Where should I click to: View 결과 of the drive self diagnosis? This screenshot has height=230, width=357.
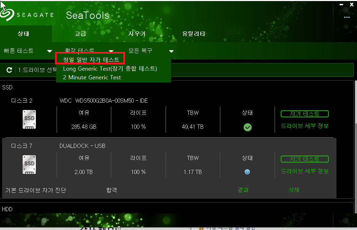(243, 190)
